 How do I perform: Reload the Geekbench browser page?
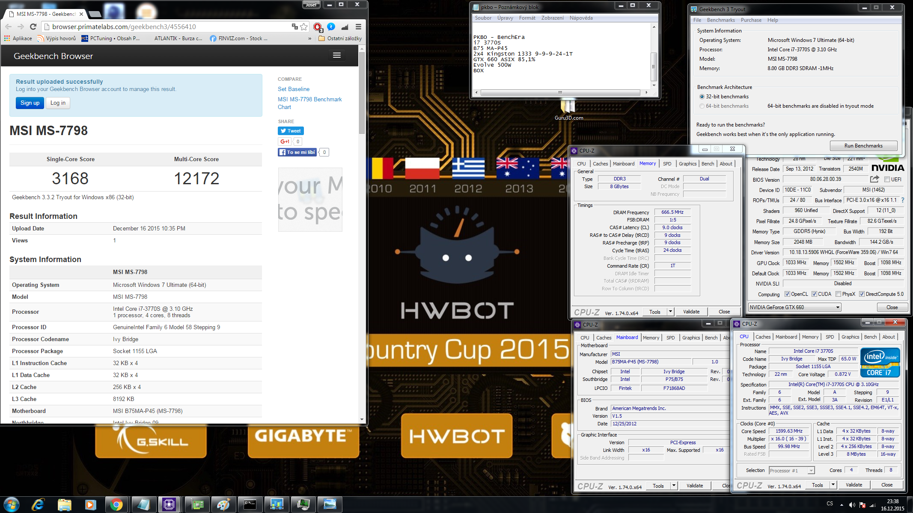pyautogui.click(x=33, y=27)
